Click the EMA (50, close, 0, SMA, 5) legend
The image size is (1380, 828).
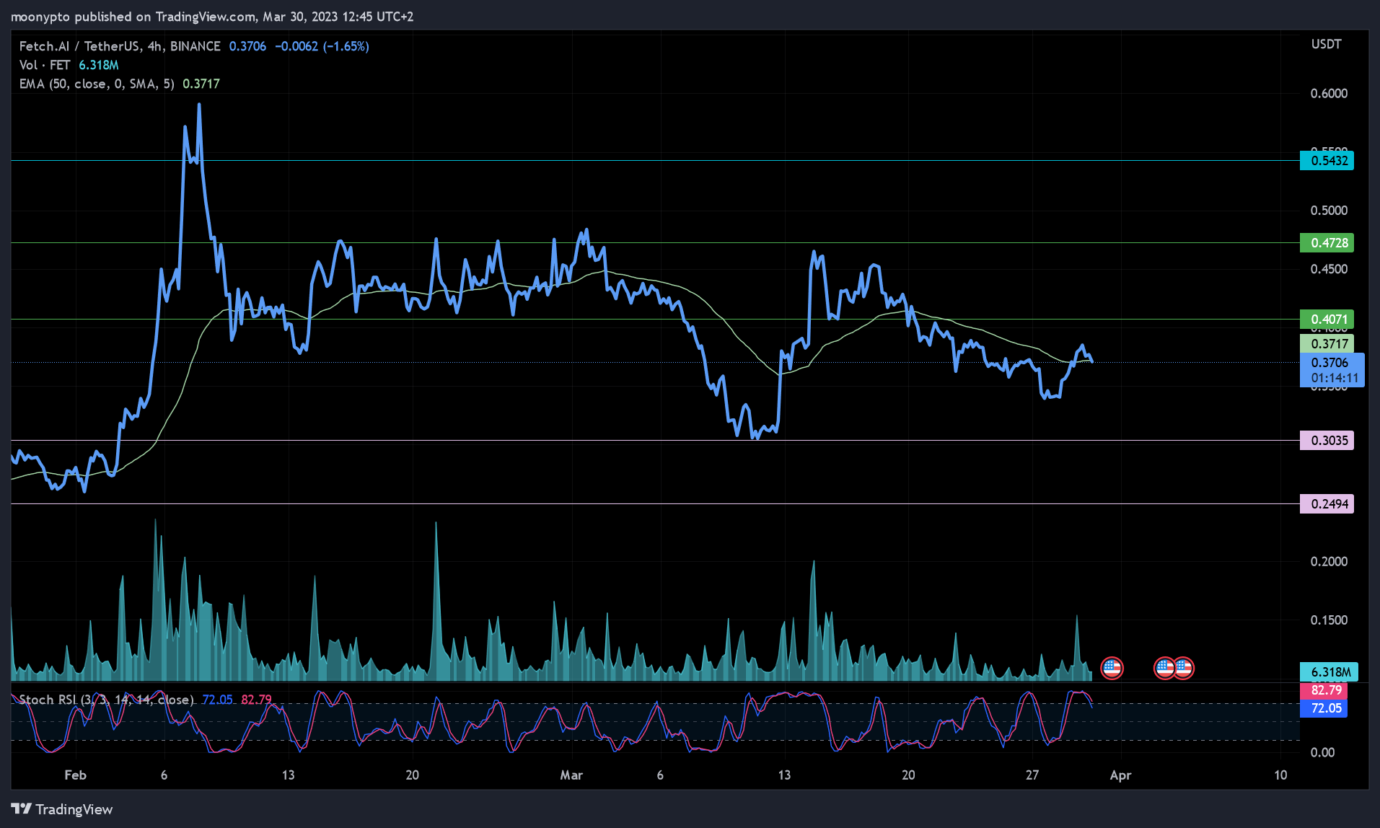[97, 84]
